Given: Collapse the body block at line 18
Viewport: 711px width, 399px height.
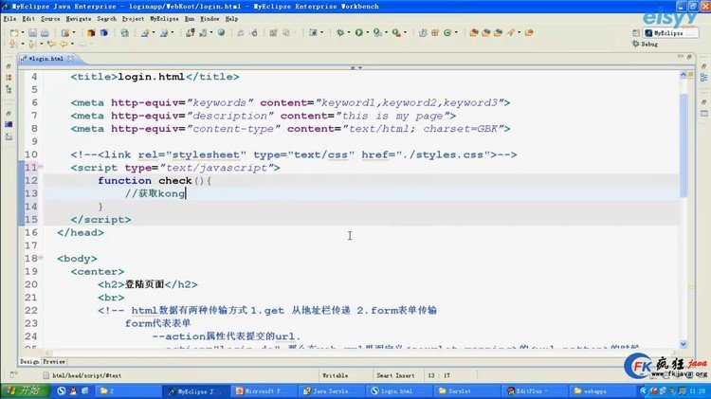Looking at the screenshot, I should click(x=41, y=258).
